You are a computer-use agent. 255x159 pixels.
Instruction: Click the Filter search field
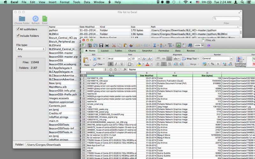[x=226, y=18]
